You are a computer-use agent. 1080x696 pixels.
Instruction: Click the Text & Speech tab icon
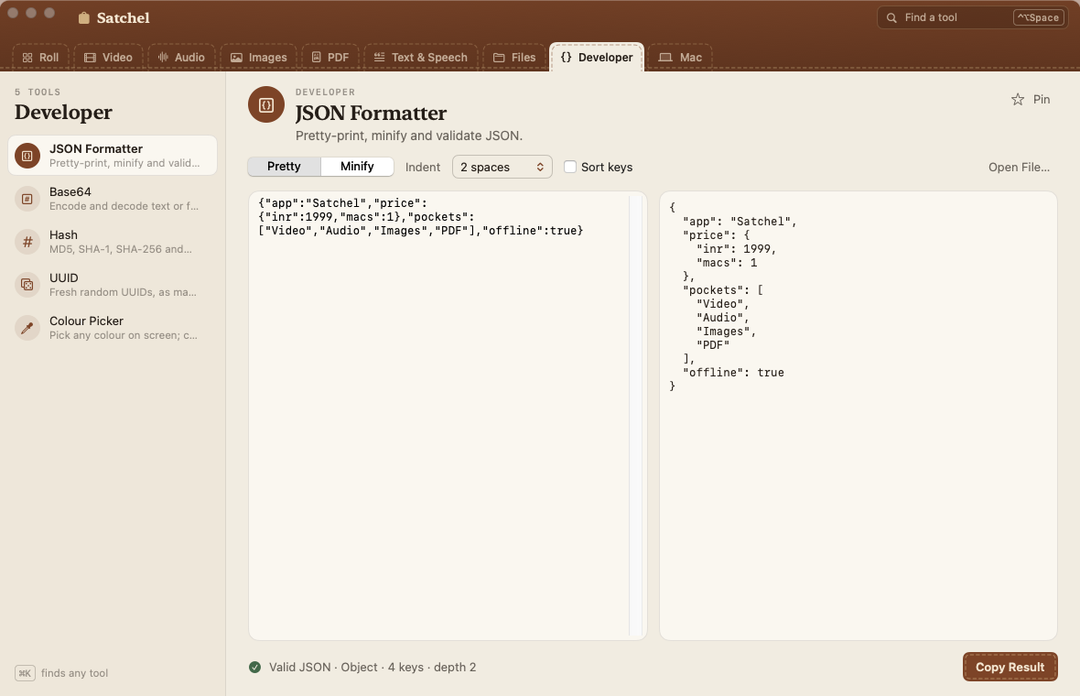380,57
